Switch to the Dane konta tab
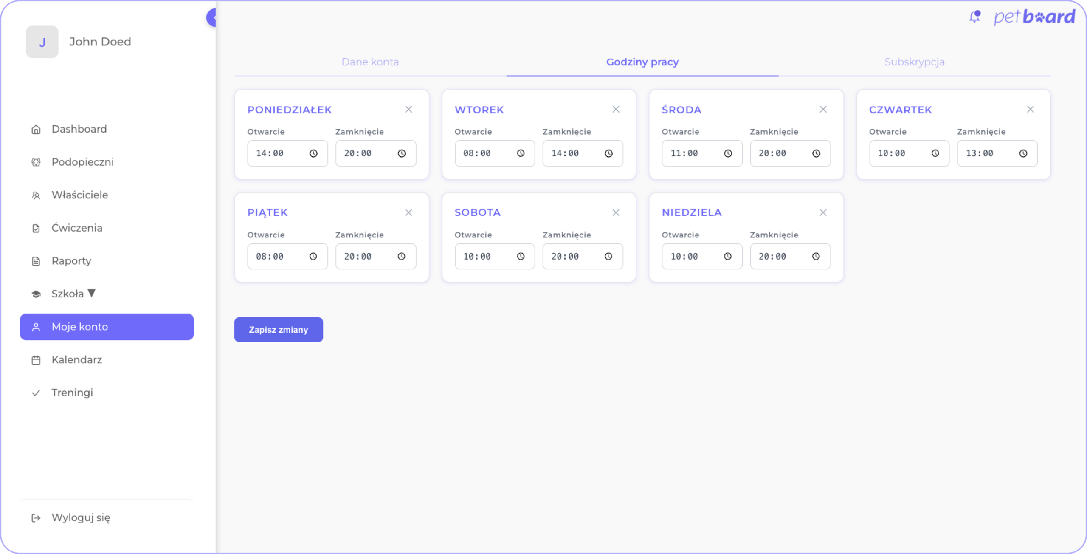 click(370, 62)
